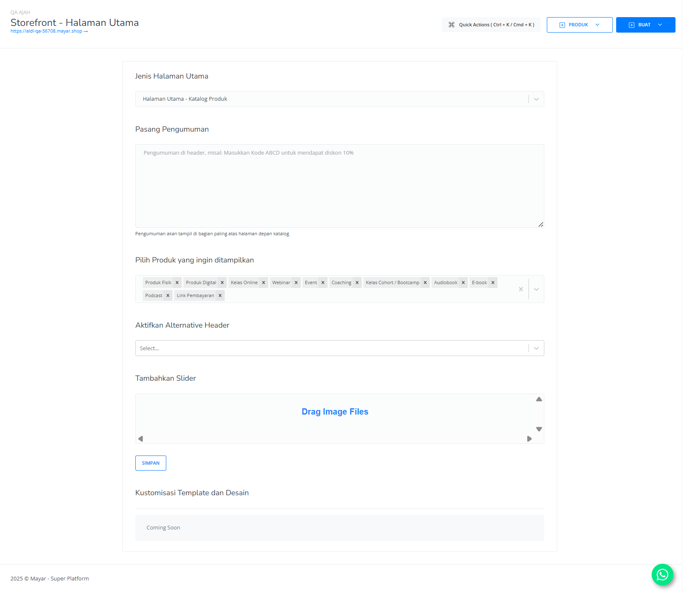Remove the Event tag
This screenshot has width=683, height=593.
323,283
